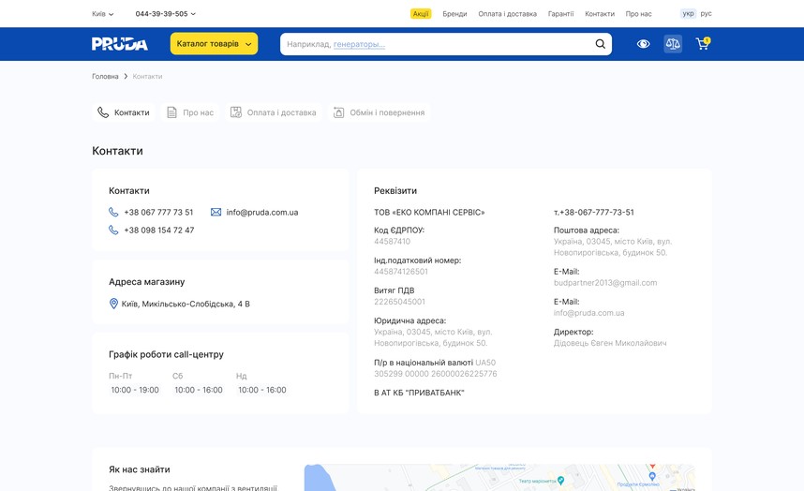804x491 pixels.
Task: Click info@pruda.com.ua in Реквізити
Action: coord(588,313)
